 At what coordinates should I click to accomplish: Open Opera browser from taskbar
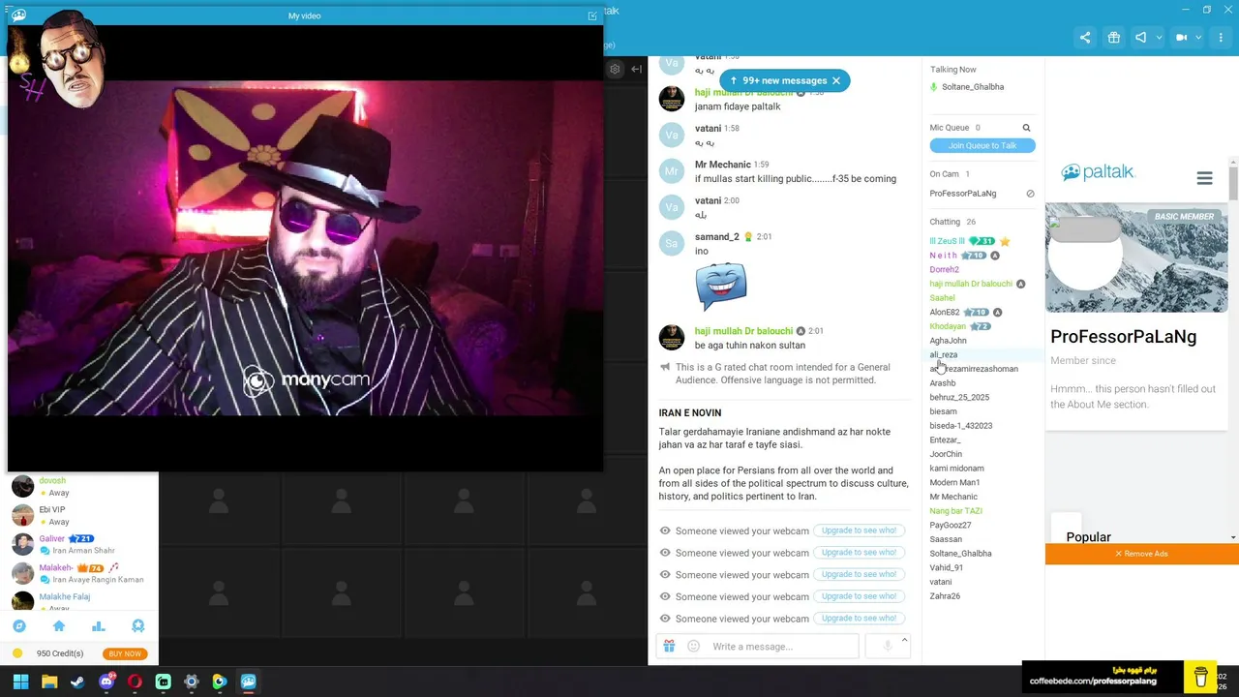[135, 682]
